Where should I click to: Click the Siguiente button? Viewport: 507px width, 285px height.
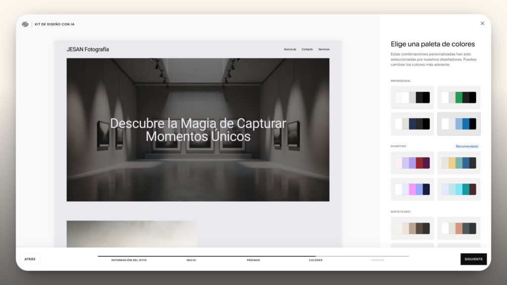[x=473, y=259]
